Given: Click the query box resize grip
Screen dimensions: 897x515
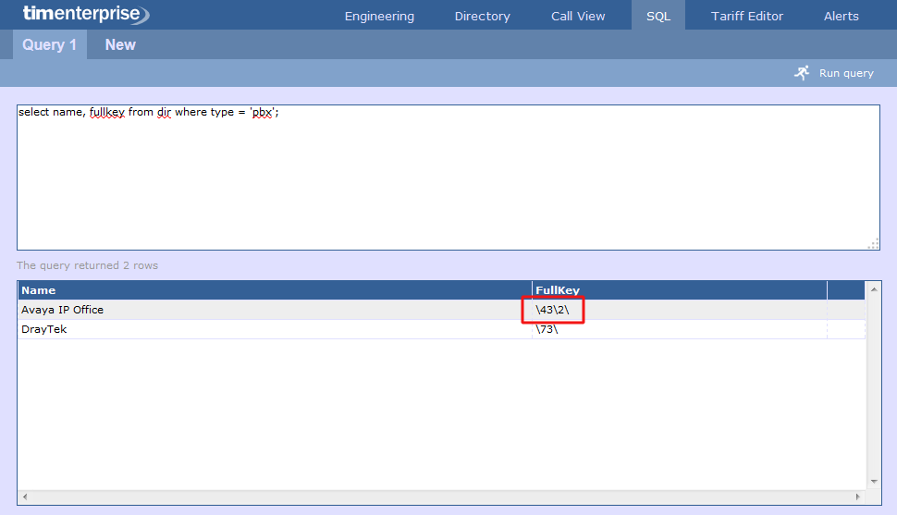Looking at the screenshot, I should [872, 243].
